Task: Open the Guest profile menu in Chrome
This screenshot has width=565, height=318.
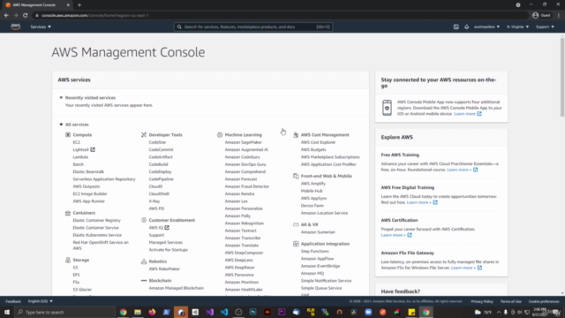Action: click(x=541, y=15)
